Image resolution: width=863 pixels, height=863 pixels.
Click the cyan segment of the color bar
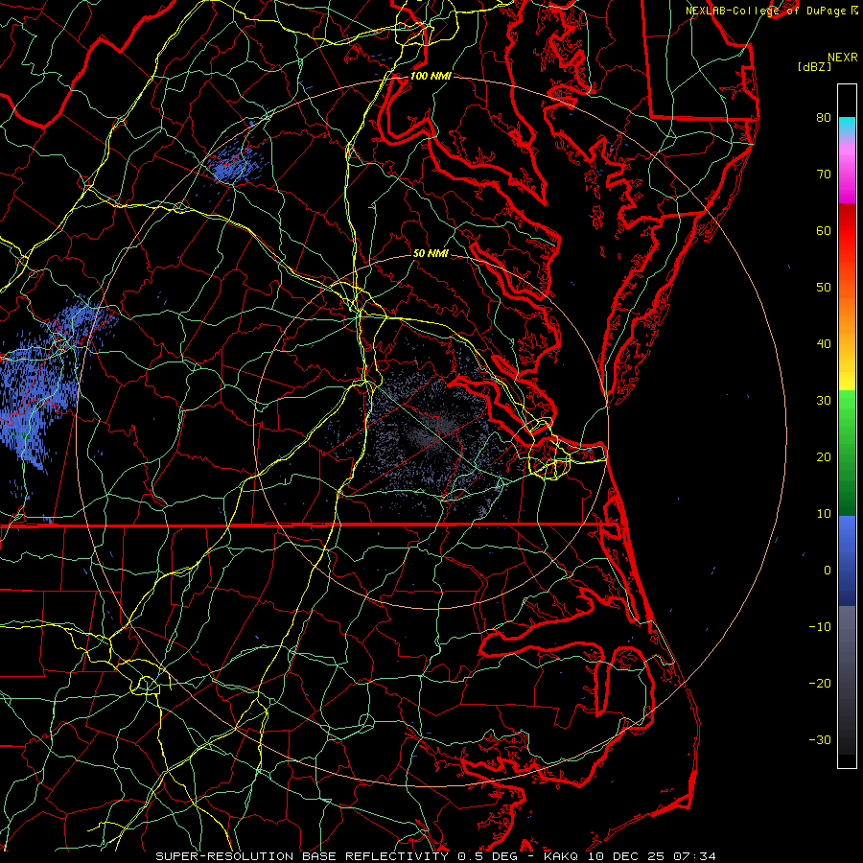847,126
